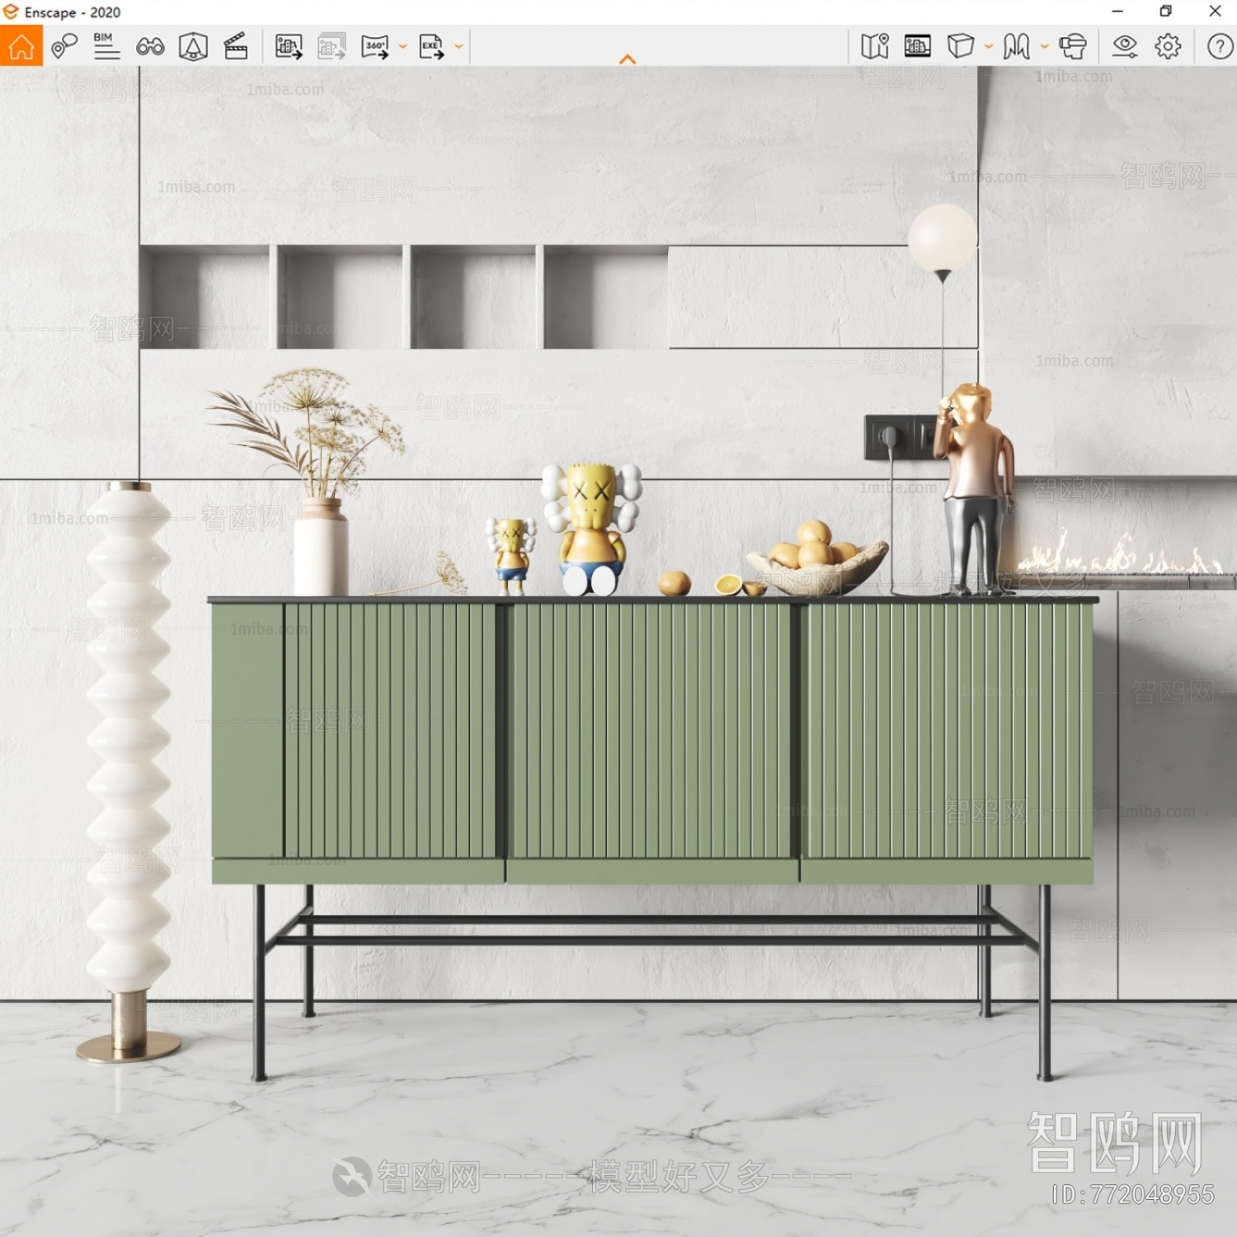The height and width of the screenshot is (1237, 1237).
Task: Enable the VR headset mode icon
Action: click(1073, 46)
